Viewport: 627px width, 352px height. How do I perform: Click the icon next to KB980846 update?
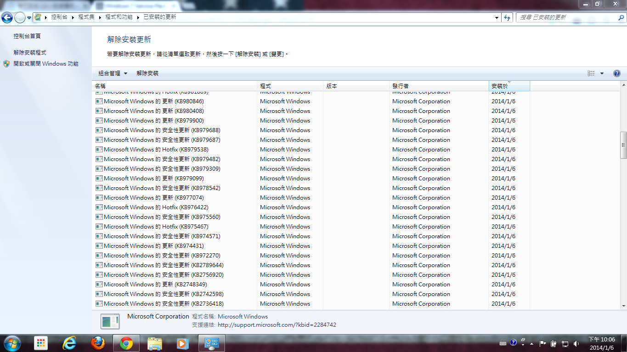click(x=99, y=101)
